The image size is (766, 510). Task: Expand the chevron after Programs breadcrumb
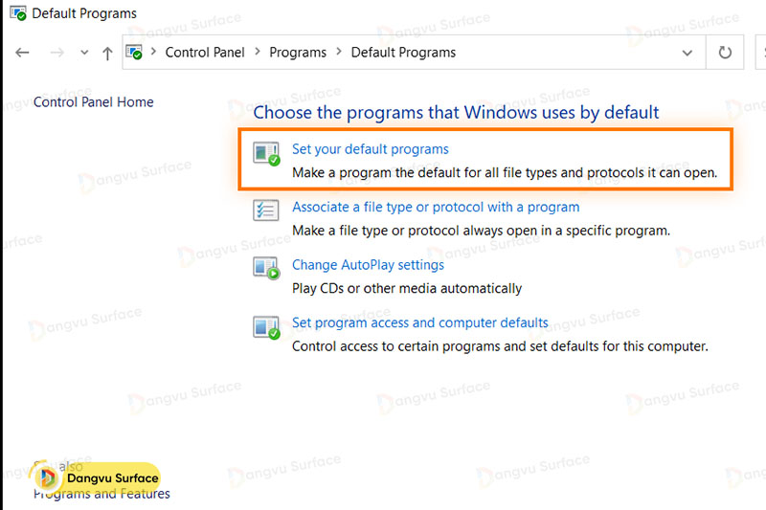coord(339,53)
